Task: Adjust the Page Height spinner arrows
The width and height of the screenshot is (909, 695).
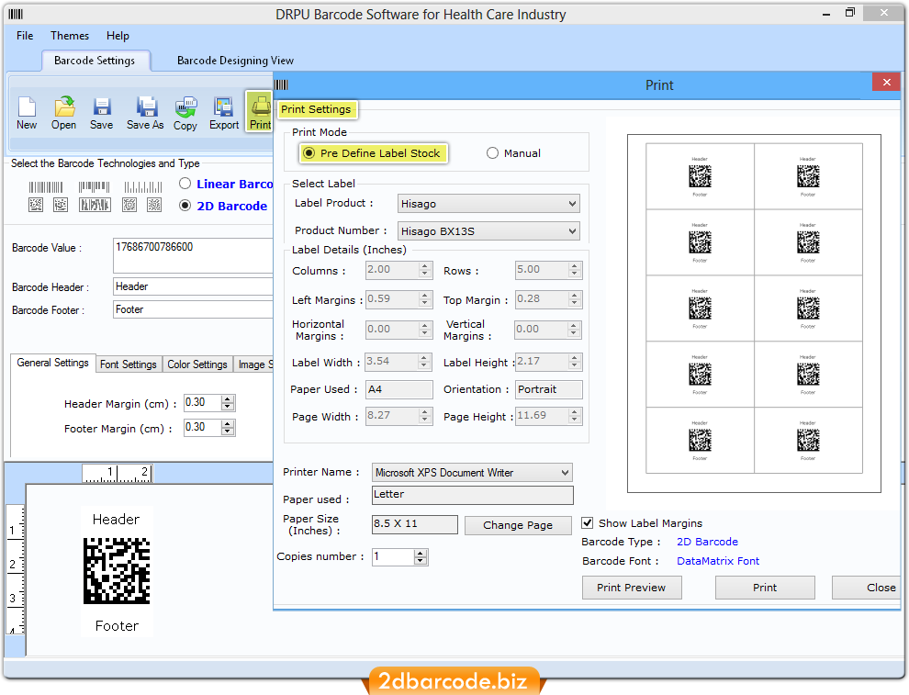Action: (575, 416)
